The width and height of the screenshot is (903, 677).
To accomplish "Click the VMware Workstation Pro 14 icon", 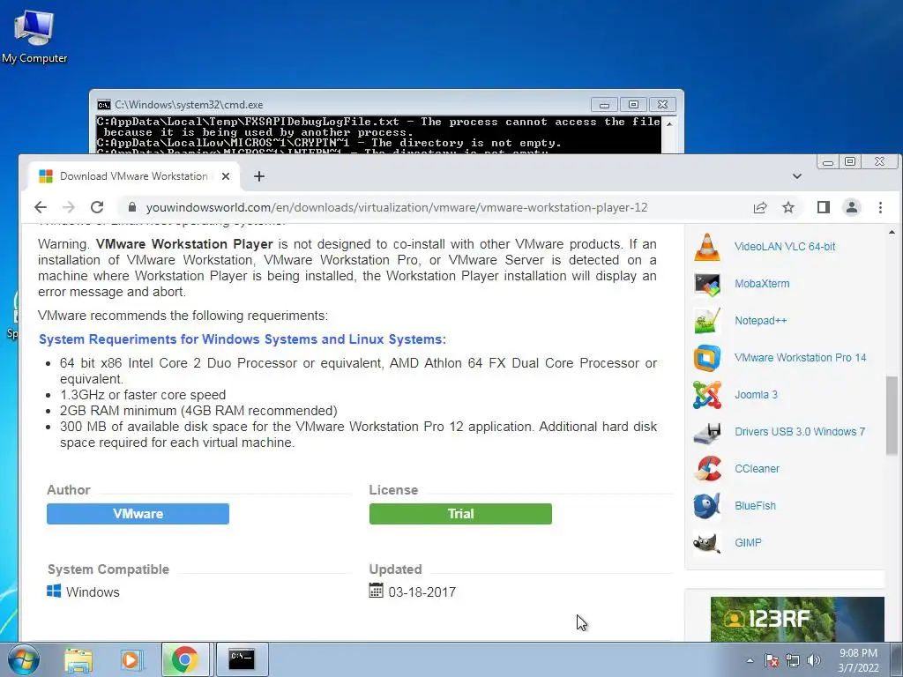I will pyautogui.click(x=707, y=358).
